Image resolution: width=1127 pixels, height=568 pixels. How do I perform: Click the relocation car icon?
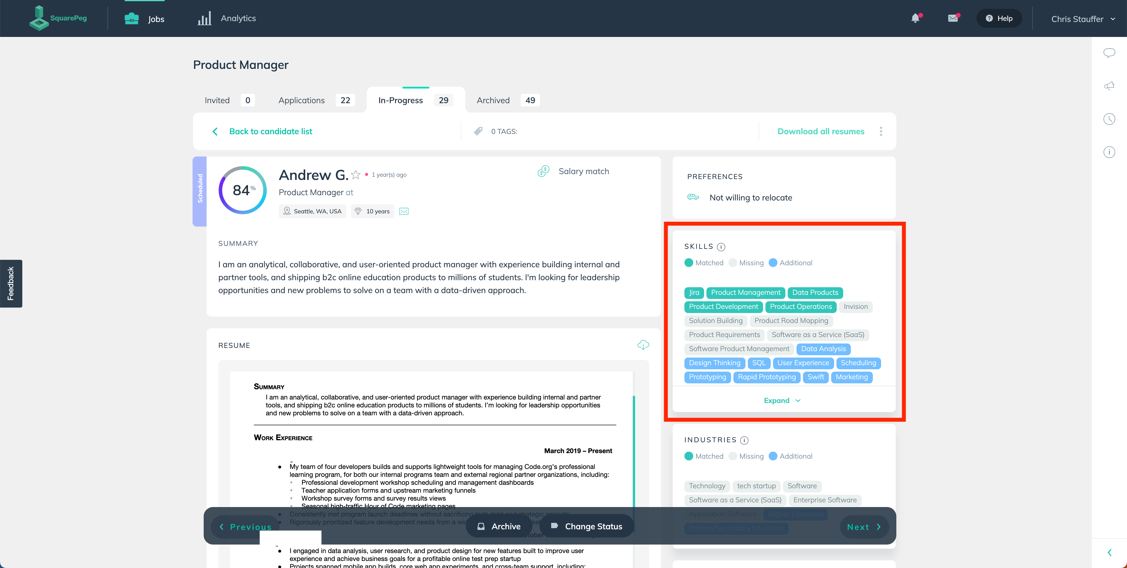(x=693, y=197)
